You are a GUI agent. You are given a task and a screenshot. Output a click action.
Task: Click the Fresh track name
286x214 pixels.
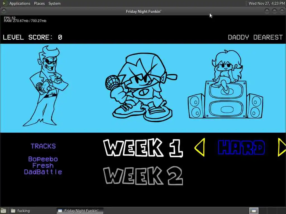pyautogui.click(x=43, y=166)
